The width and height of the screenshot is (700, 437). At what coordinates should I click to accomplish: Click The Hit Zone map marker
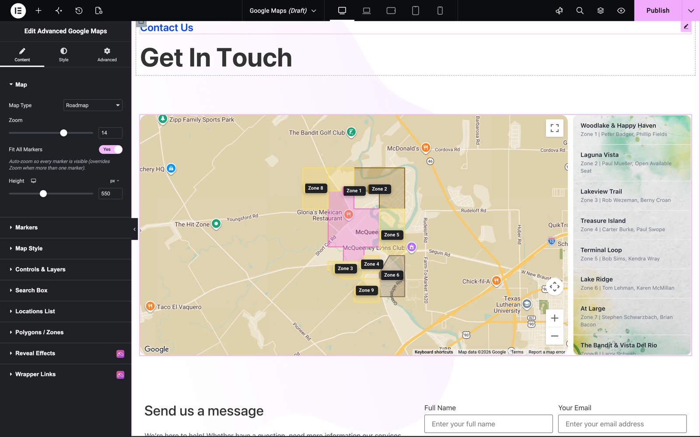pos(216,224)
